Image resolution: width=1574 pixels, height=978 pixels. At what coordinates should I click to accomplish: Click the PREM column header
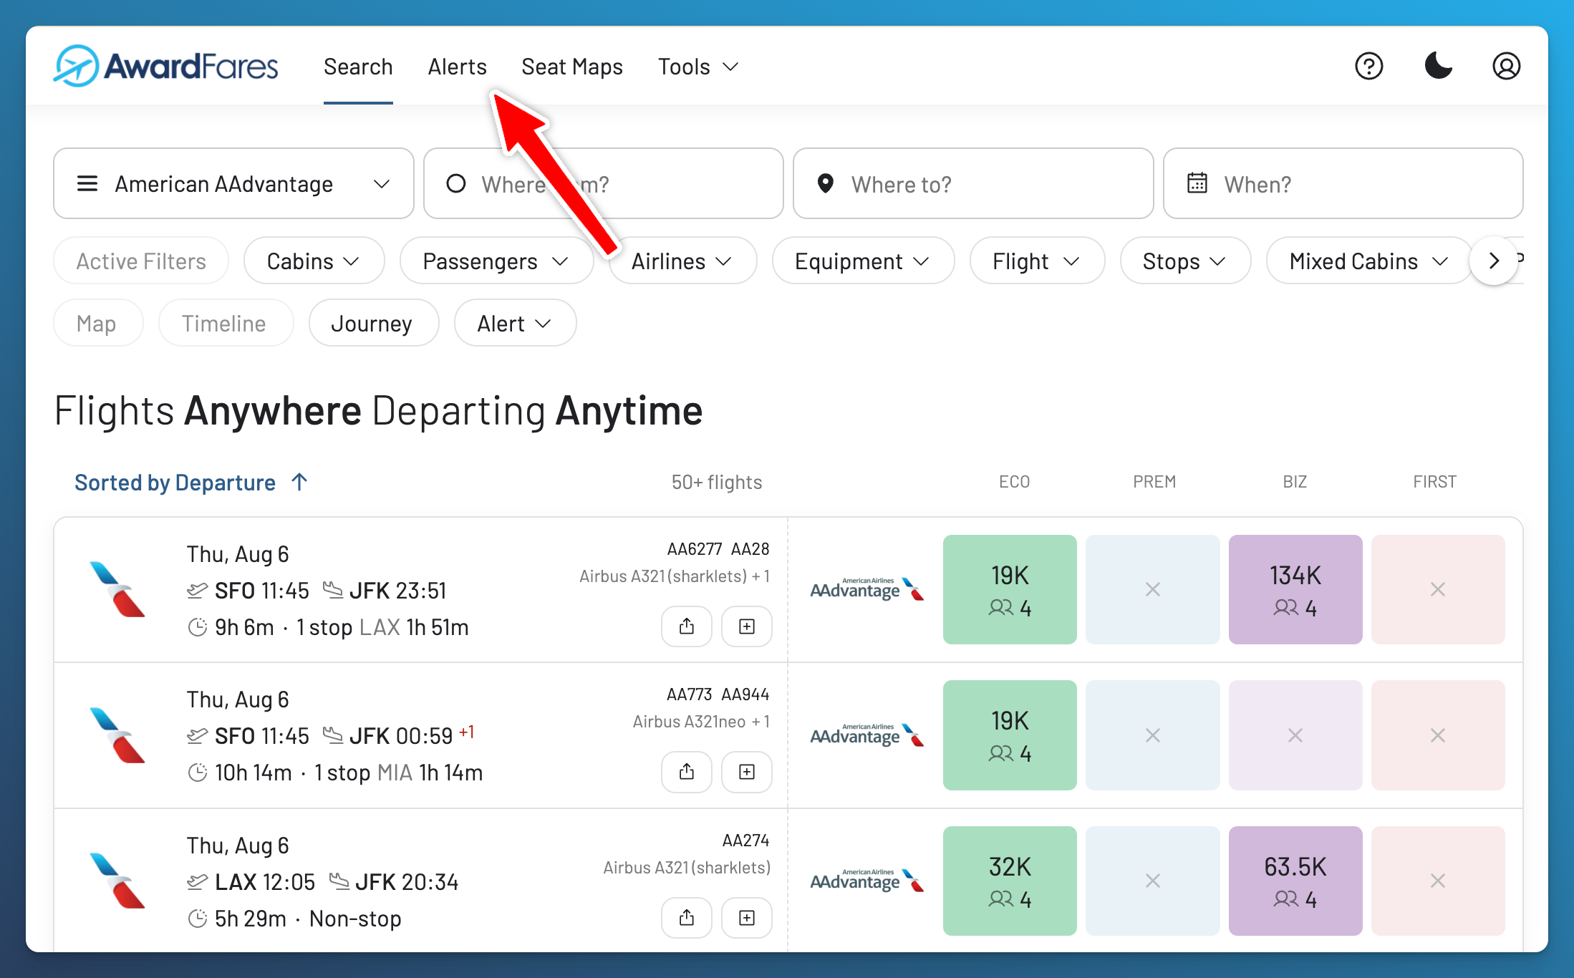(x=1154, y=482)
